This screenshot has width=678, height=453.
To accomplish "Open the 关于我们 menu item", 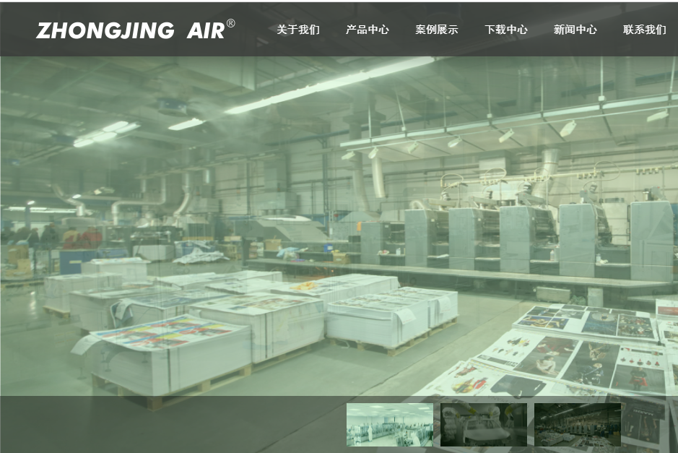I will [298, 30].
